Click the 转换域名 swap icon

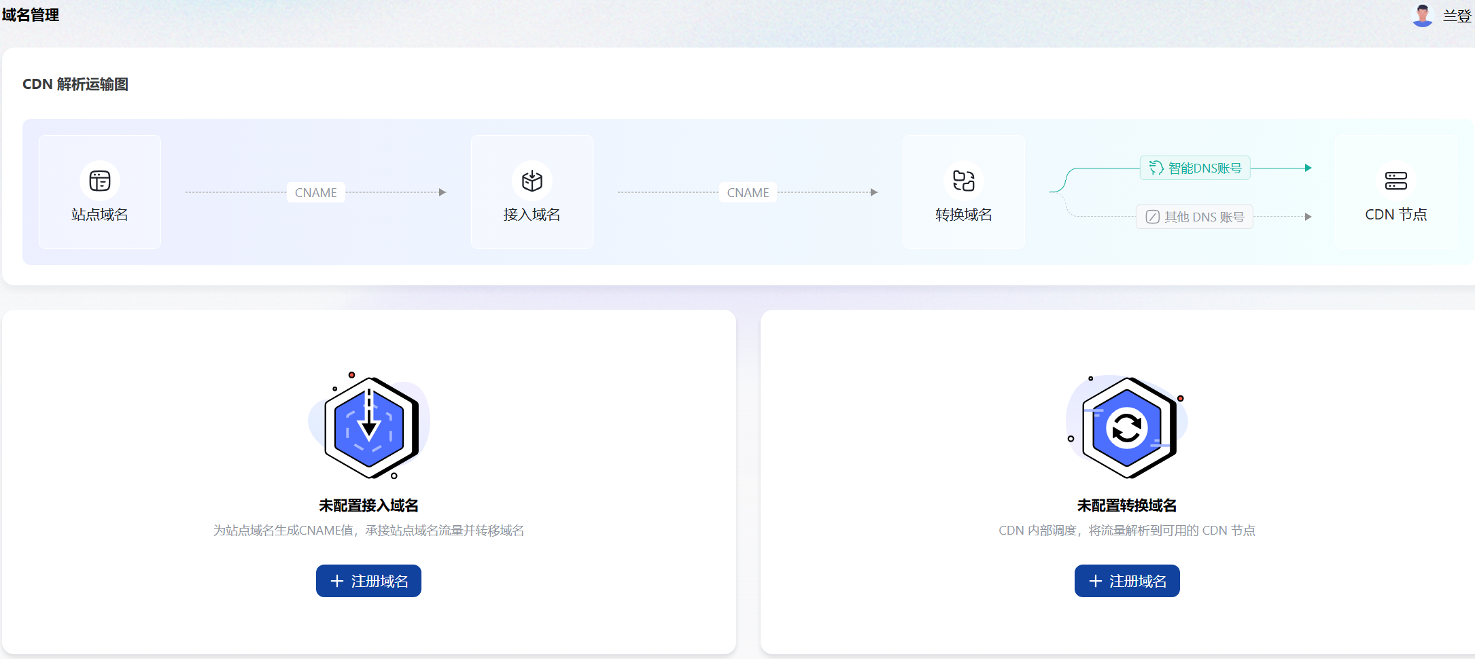point(963,181)
